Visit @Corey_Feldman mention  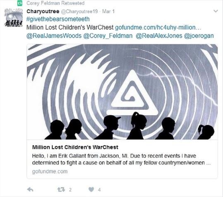point(108,36)
